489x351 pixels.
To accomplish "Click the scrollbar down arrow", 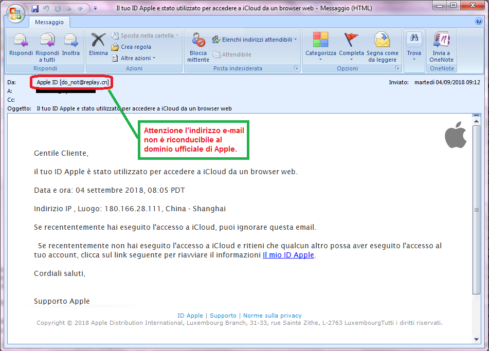I will (x=476, y=339).
